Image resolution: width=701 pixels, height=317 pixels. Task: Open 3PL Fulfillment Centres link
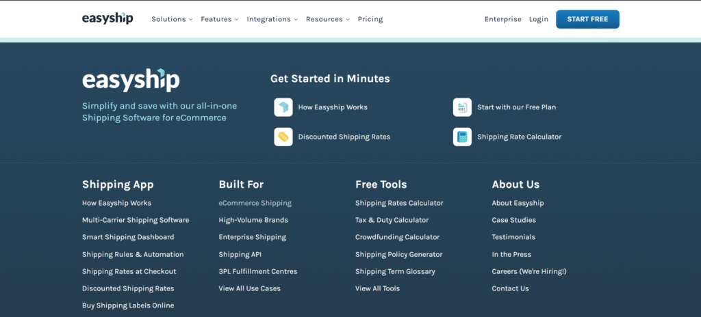(x=258, y=271)
